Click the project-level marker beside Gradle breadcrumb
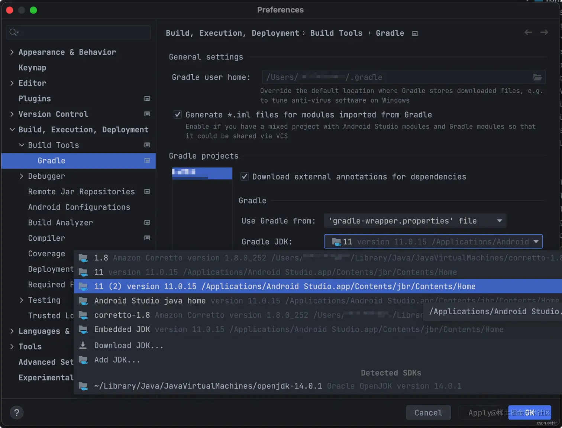Image resolution: width=562 pixels, height=428 pixels. (x=415, y=33)
